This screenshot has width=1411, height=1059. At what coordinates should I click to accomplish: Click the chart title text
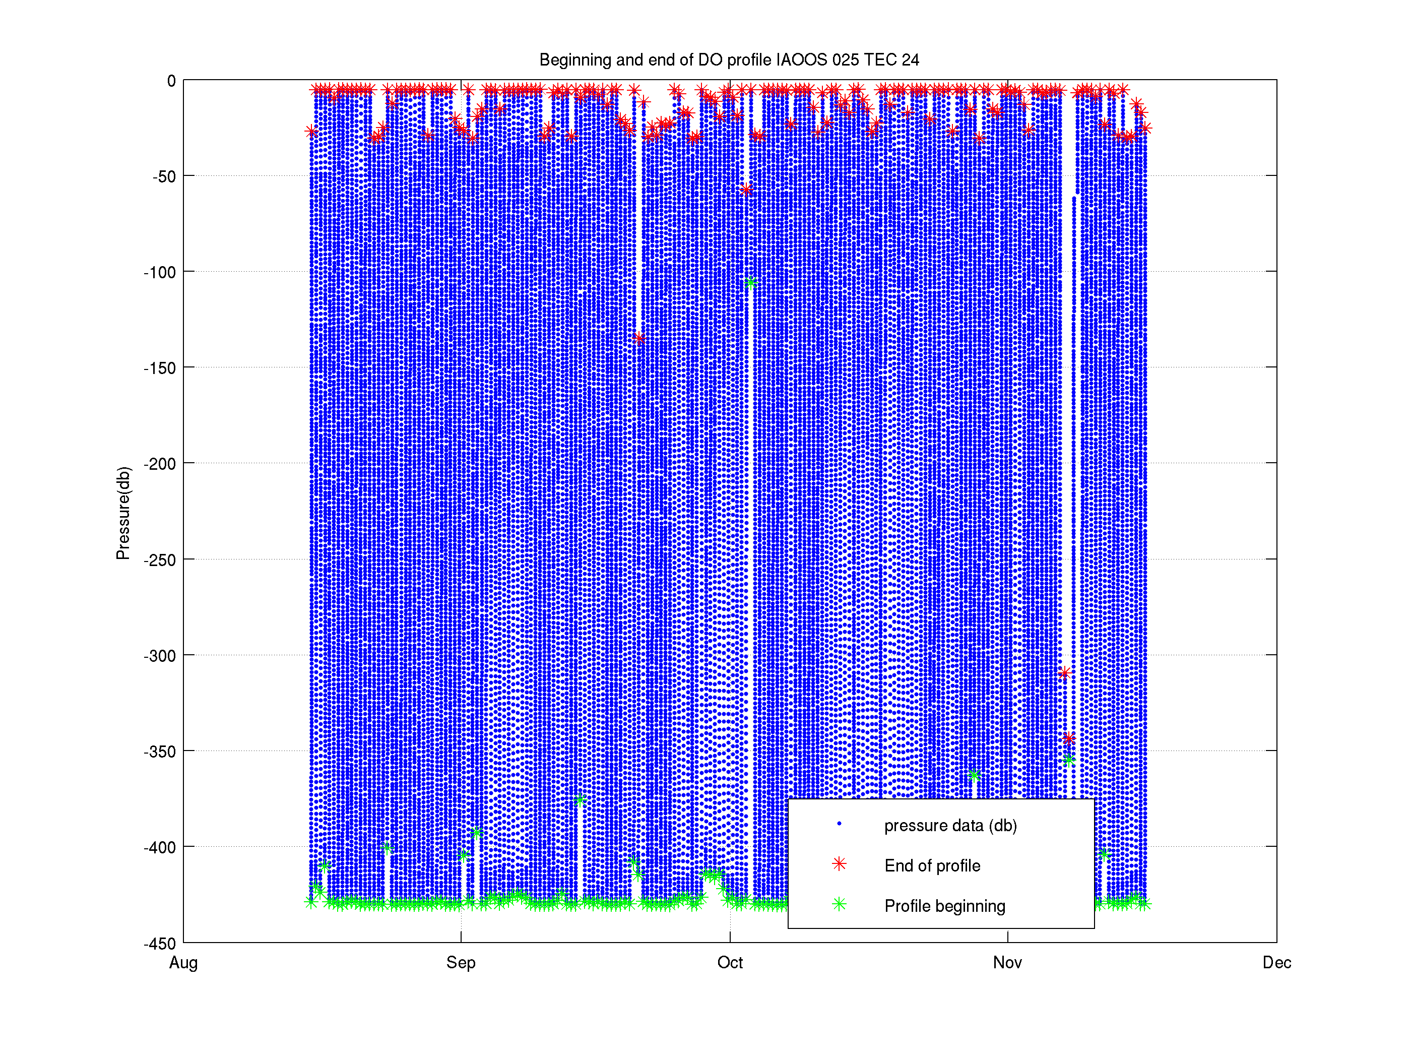click(x=729, y=60)
